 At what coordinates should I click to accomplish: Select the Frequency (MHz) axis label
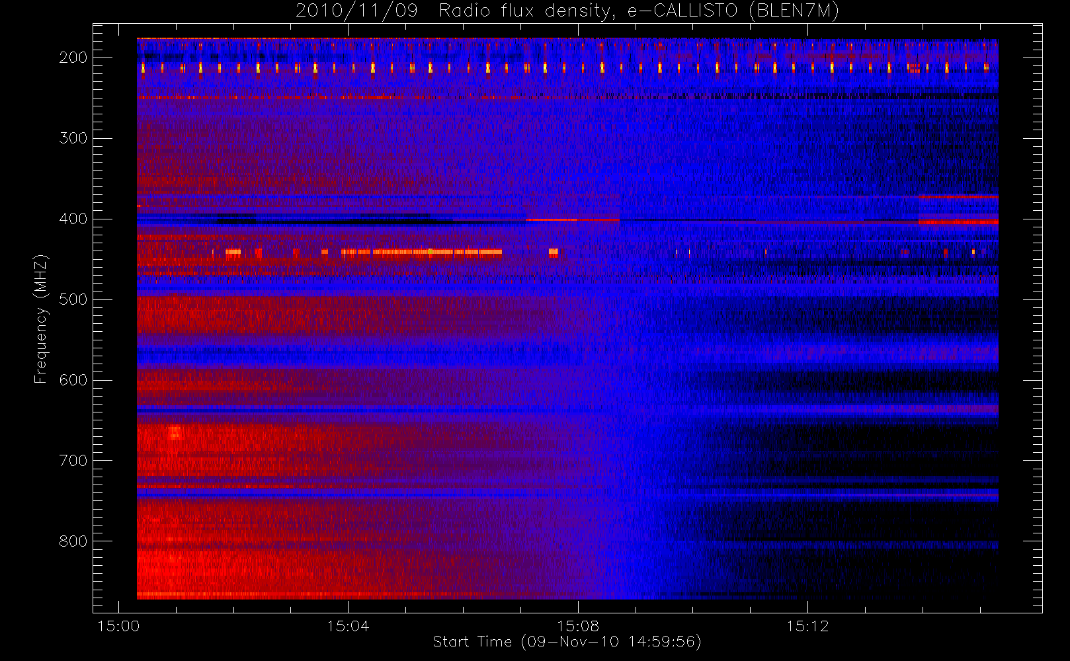[41, 319]
